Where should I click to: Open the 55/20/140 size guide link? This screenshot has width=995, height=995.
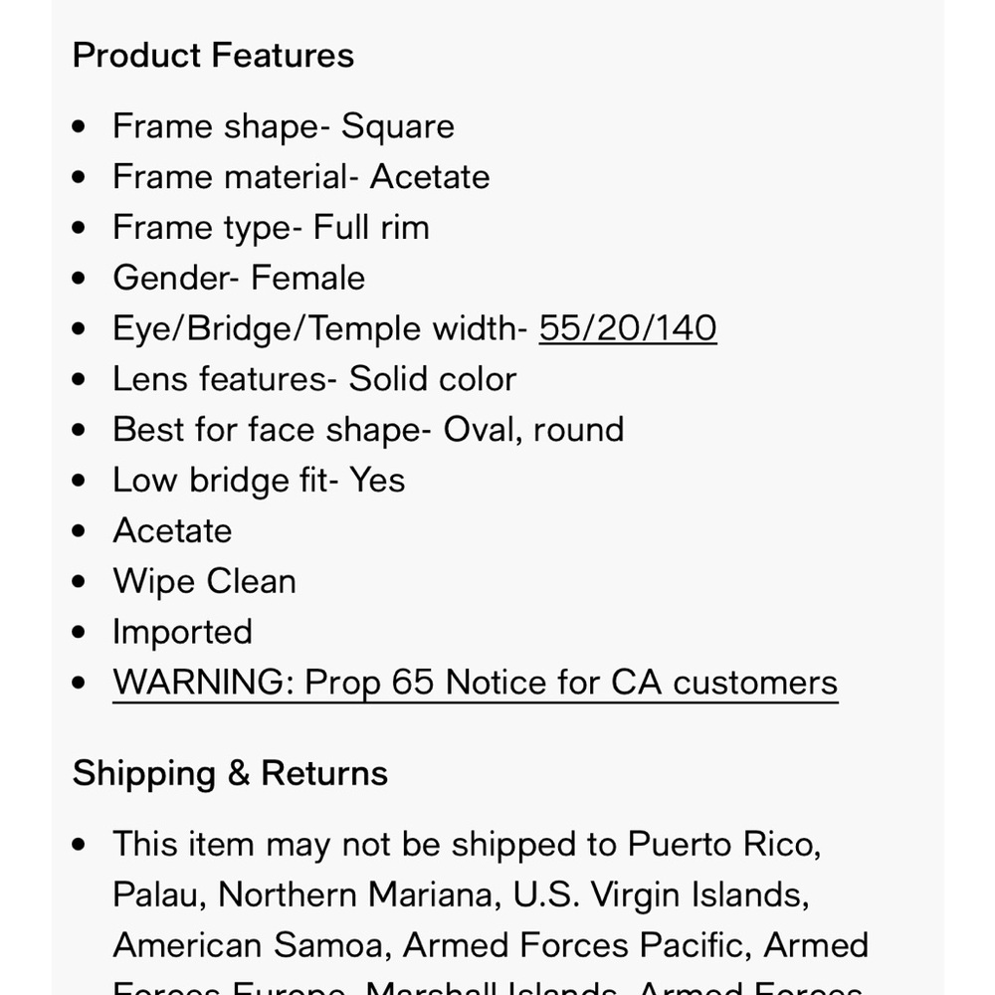point(628,328)
